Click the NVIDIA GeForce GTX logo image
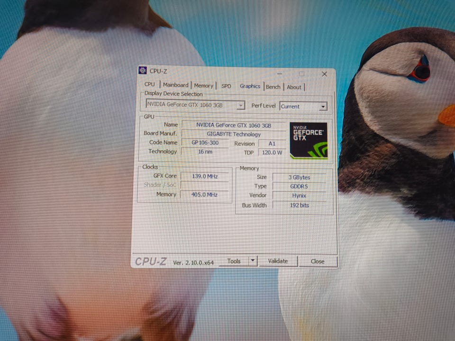455x341 pixels. 309,140
